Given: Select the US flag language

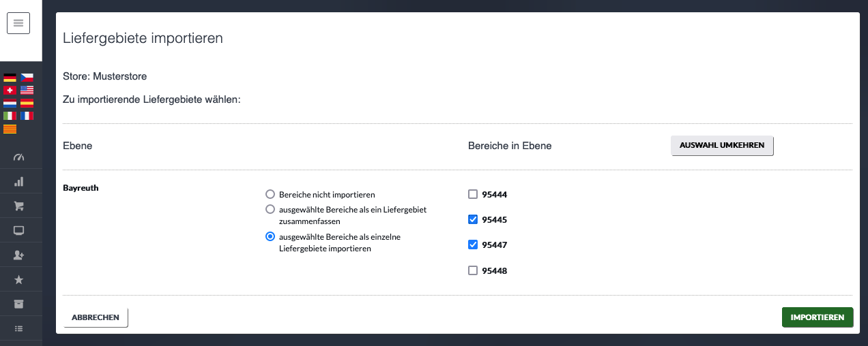Looking at the screenshot, I should [x=27, y=91].
